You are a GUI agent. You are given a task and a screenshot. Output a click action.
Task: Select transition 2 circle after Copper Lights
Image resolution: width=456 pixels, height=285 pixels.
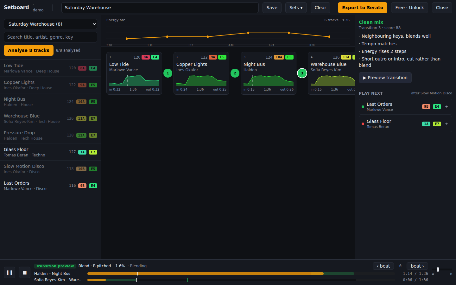235,73
